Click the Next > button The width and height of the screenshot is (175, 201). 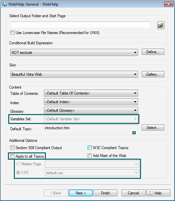81,193
